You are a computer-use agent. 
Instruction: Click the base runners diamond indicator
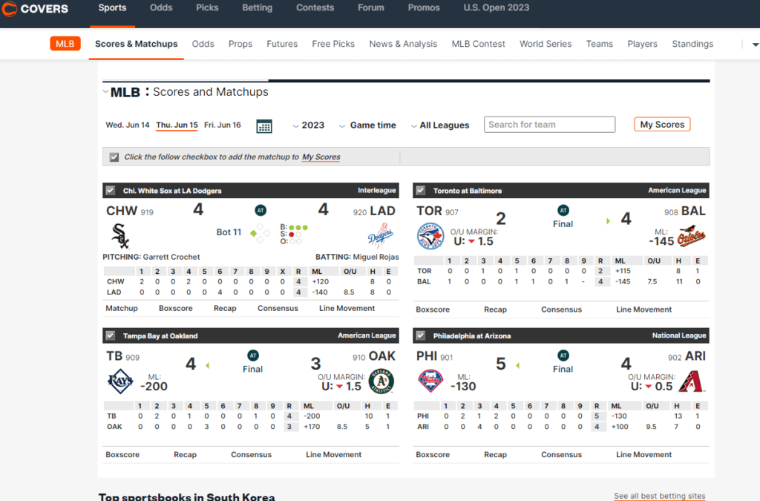point(260,233)
